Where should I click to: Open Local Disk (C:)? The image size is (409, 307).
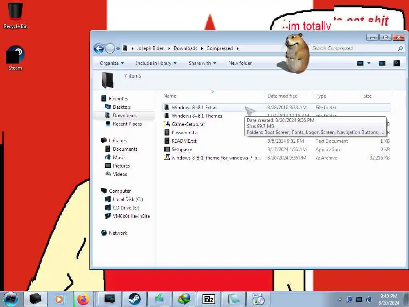(128, 199)
